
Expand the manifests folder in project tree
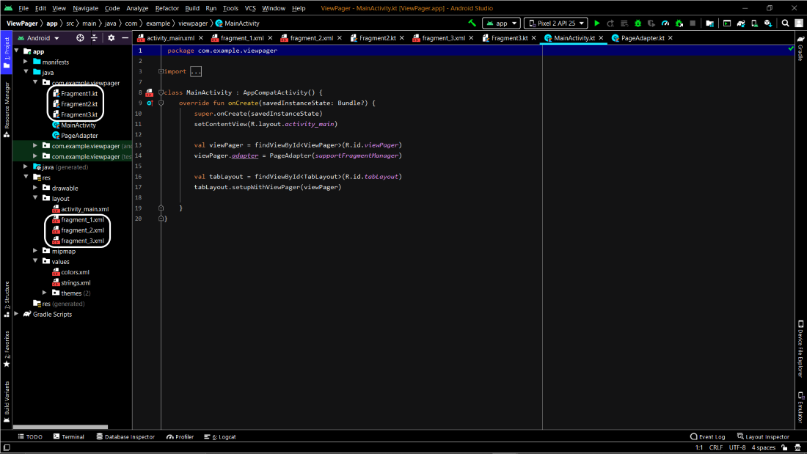[x=26, y=62]
